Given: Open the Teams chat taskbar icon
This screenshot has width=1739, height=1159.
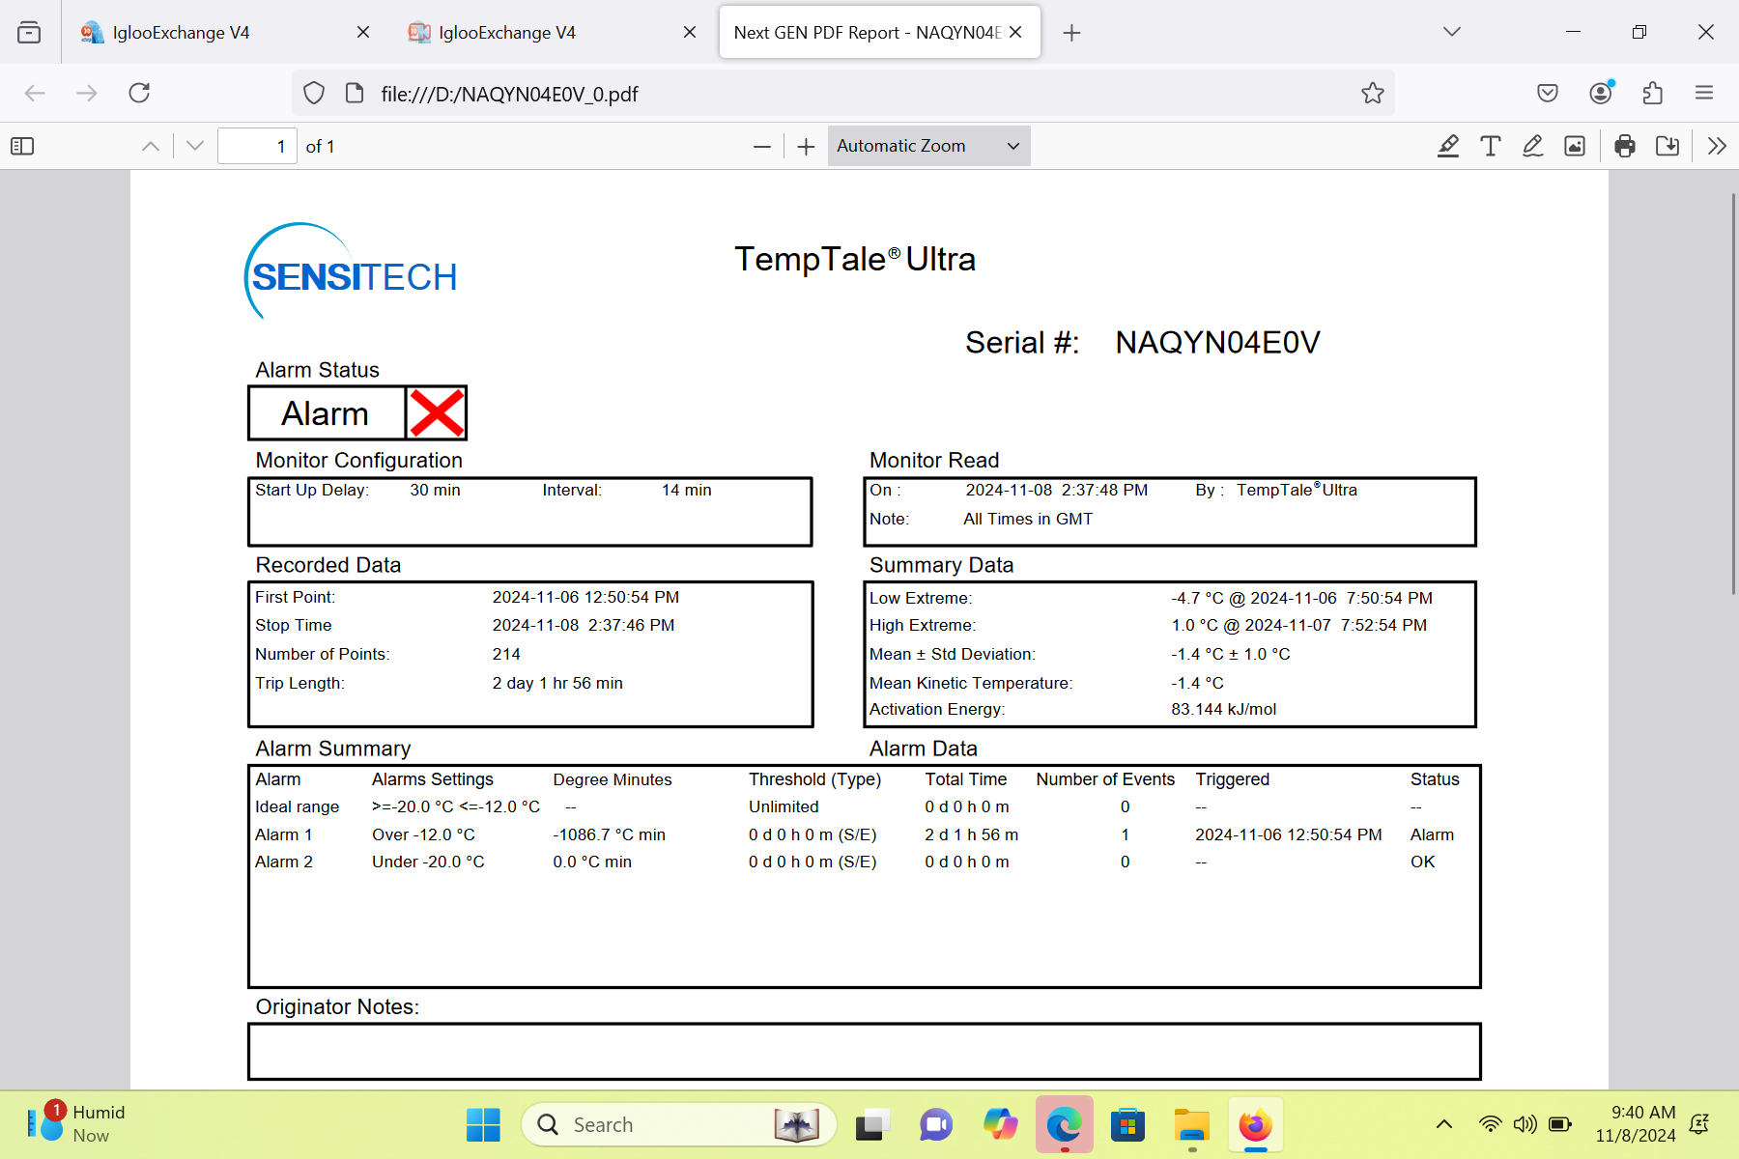Looking at the screenshot, I should click(x=936, y=1125).
